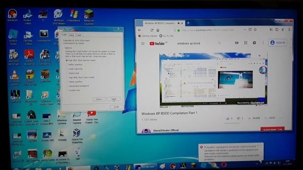Open Microsoft .NET Framework desktop shortcut
The width and height of the screenshot is (303, 170).
[14, 57]
